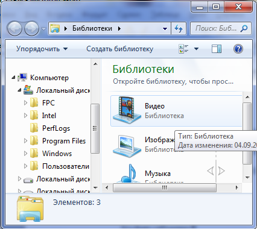
Task: Select Компьютер in navigation tree
Action: coord(49,78)
